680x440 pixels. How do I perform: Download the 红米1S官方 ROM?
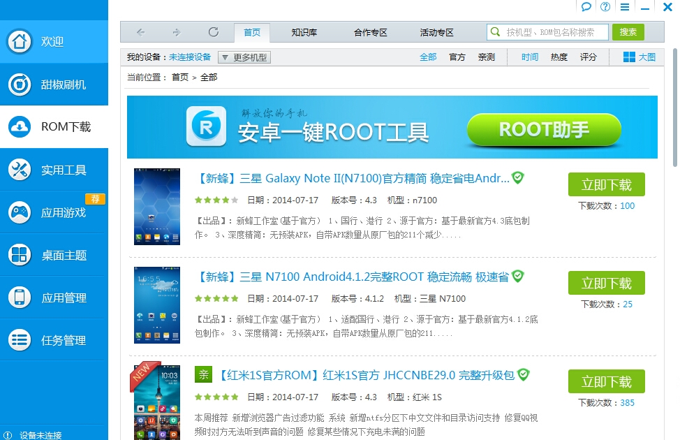606,381
